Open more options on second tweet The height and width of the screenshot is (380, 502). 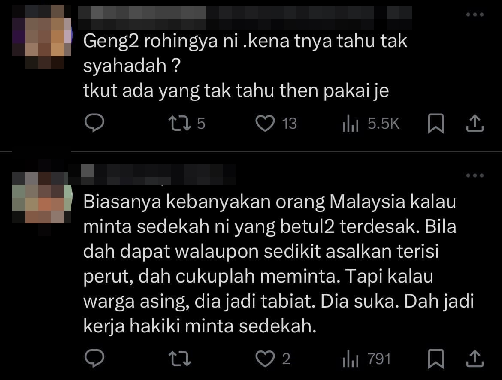pos(475,175)
